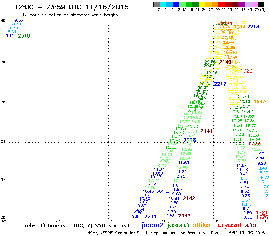
Task: Click the blue time label 2216
Action: pyautogui.click(x=190, y=140)
